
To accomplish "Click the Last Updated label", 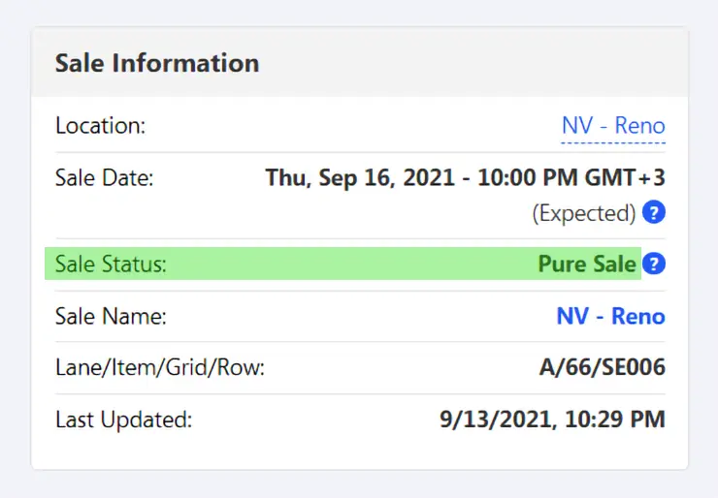I will (123, 420).
